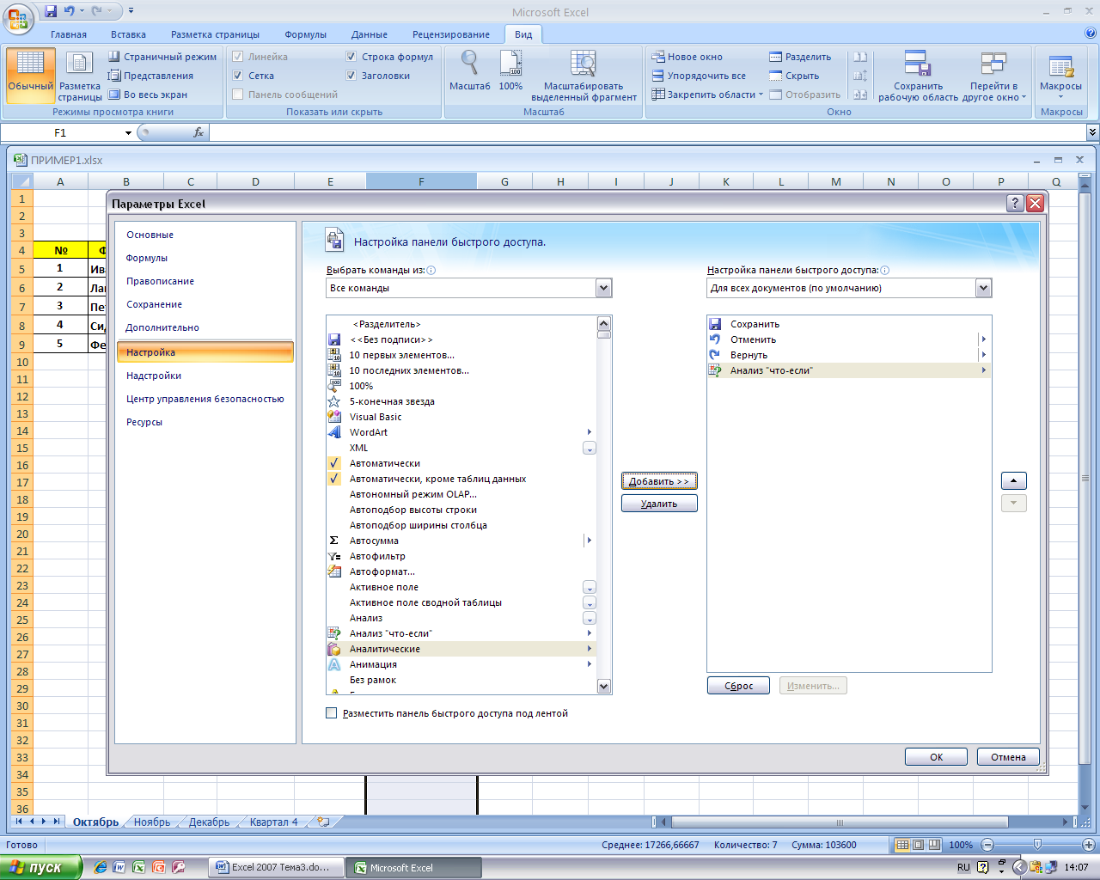Viewport: 1100px width, 880px height.
Task: Open the Главная ribbon tab
Action: pyautogui.click(x=69, y=34)
